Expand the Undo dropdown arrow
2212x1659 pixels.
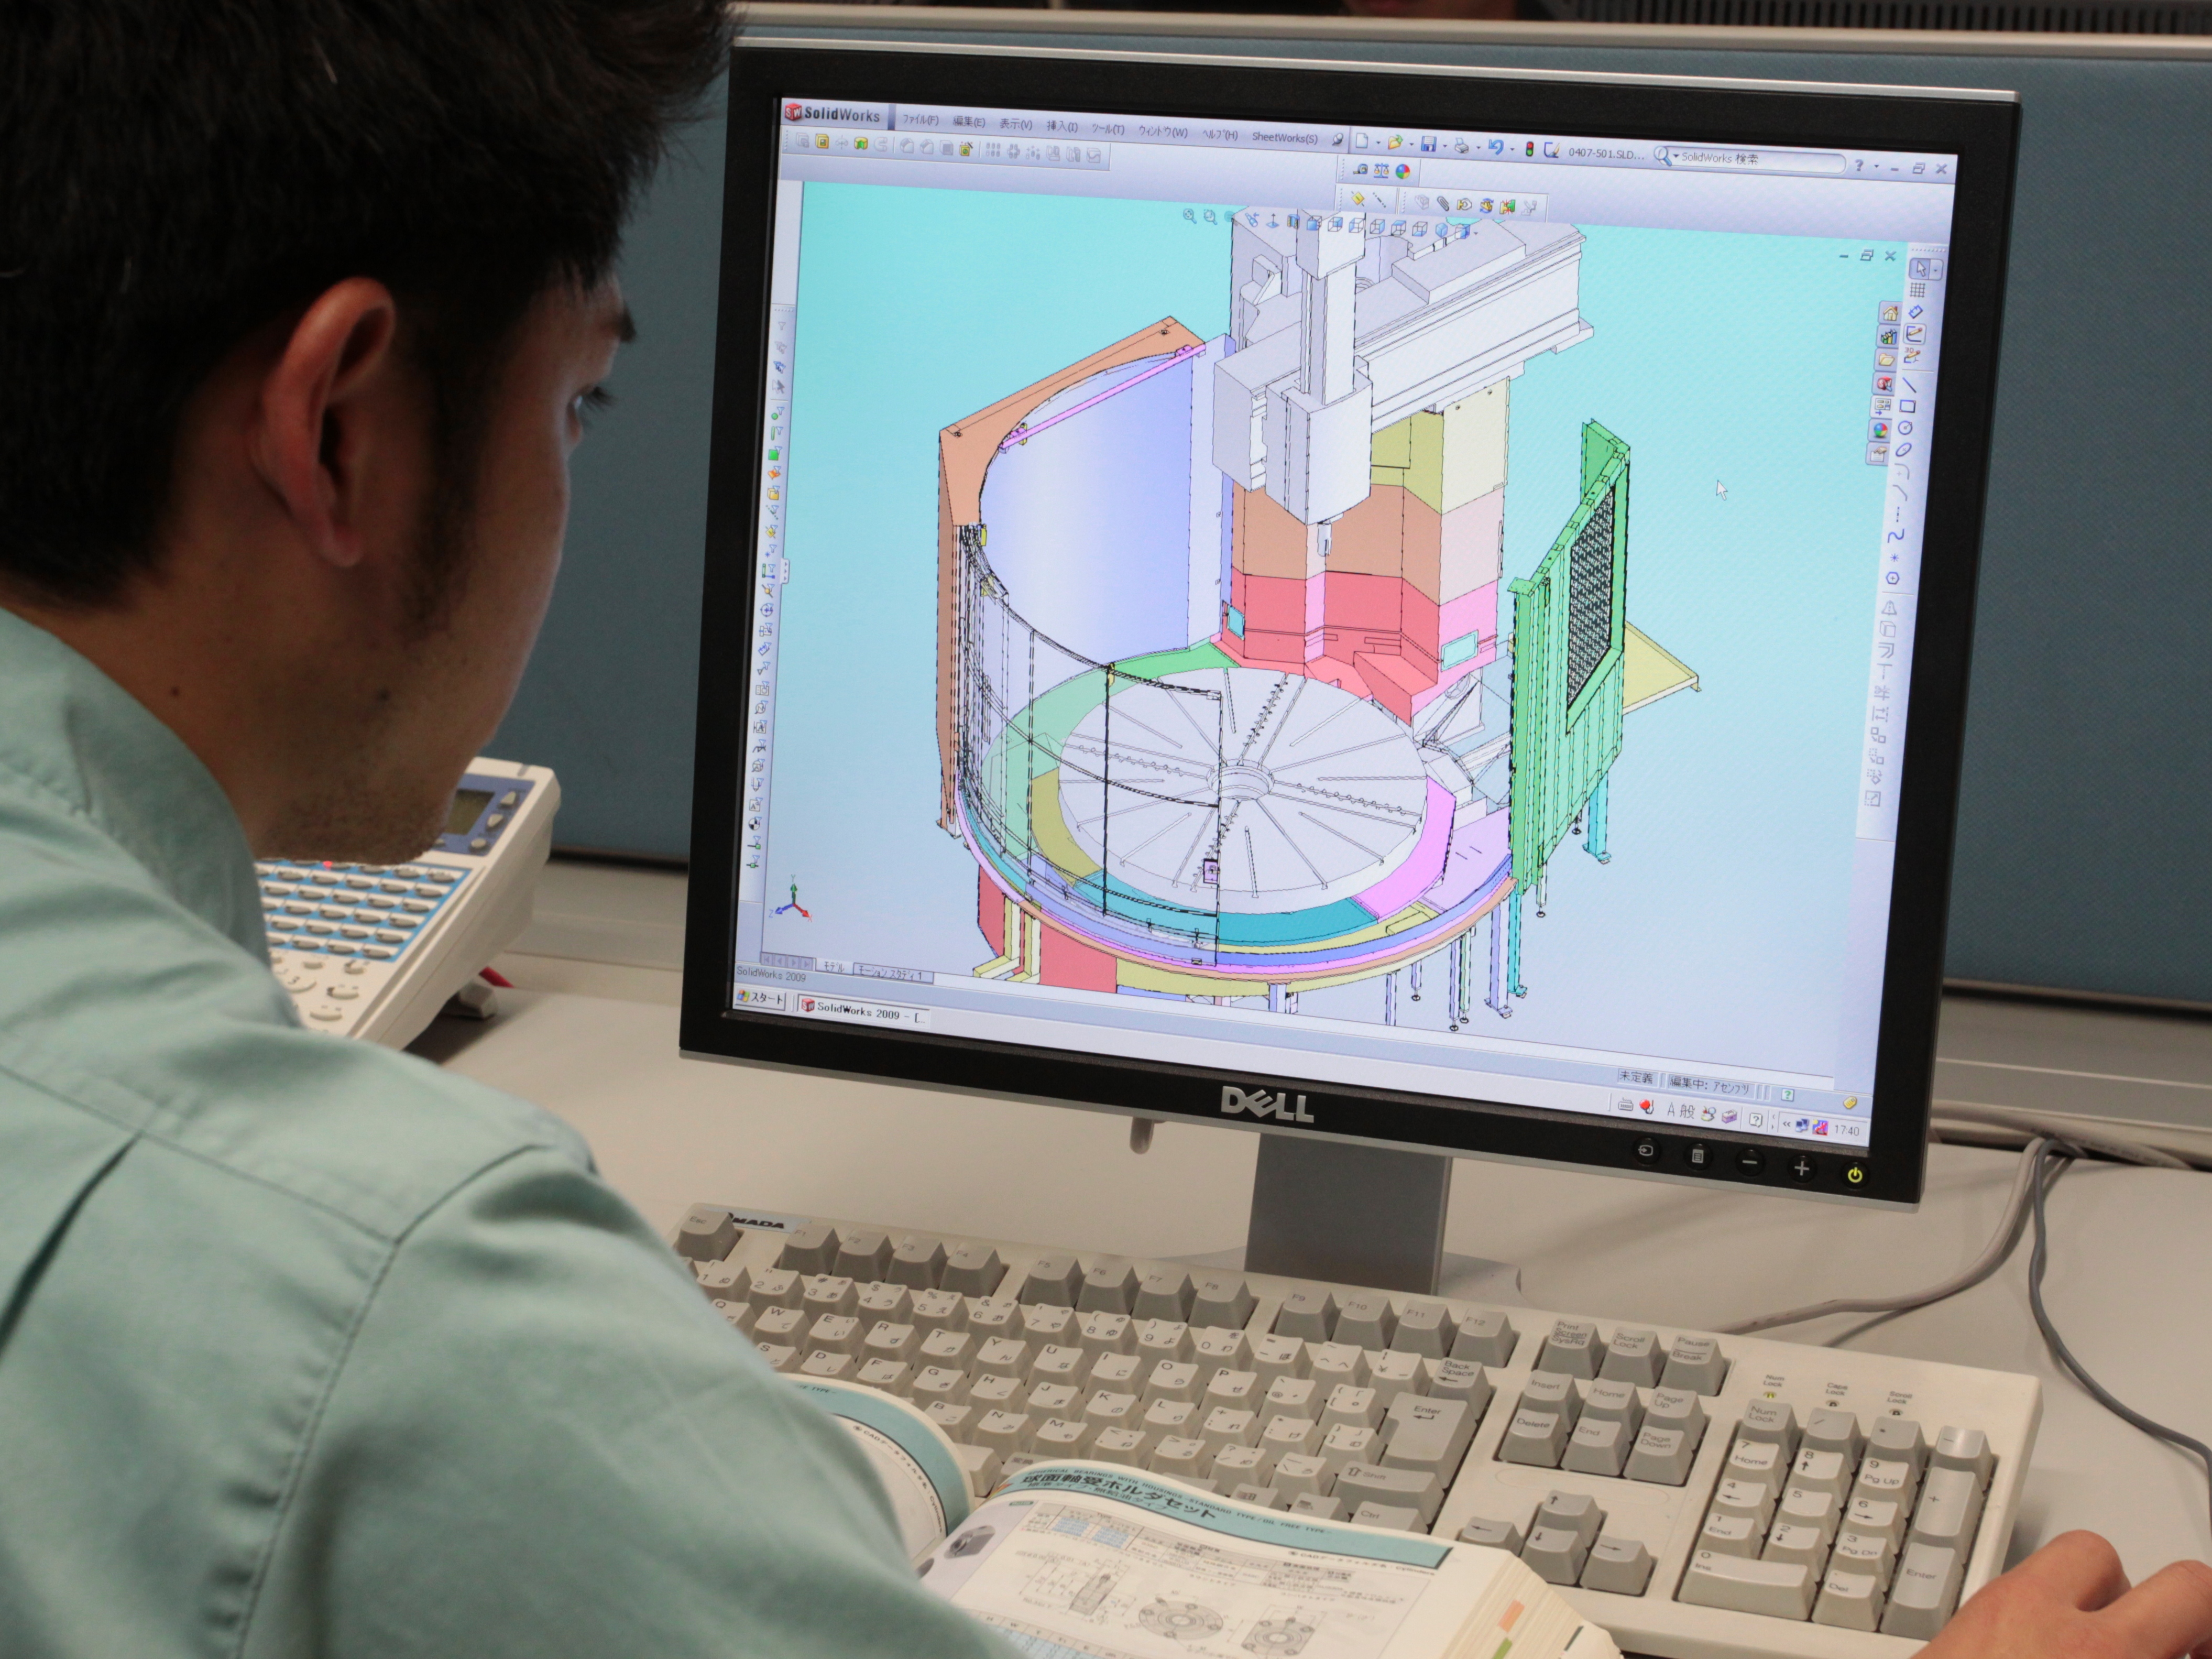(x=1512, y=149)
